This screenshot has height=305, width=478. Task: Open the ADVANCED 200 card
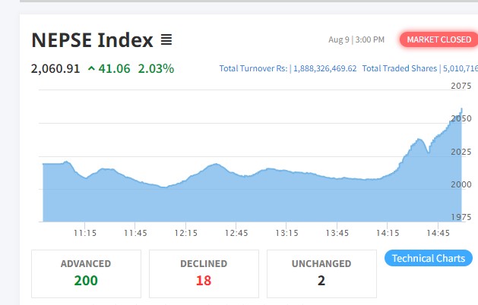pos(86,273)
